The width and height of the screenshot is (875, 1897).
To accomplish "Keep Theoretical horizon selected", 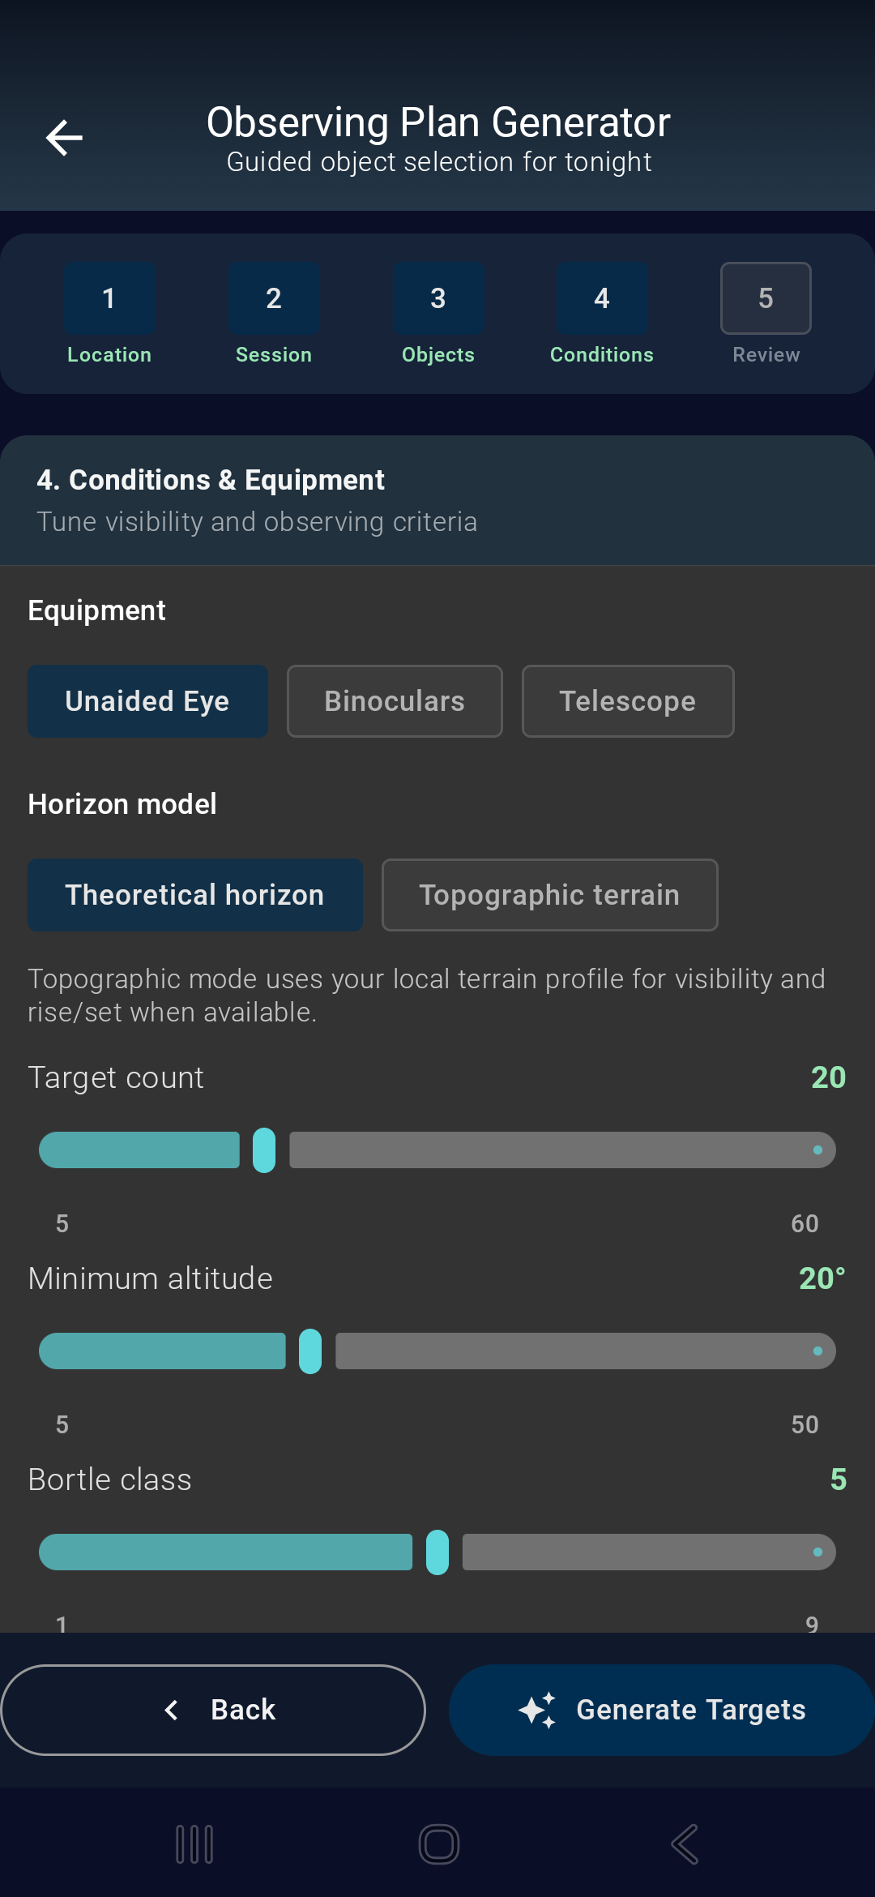I will [x=194, y=894].
